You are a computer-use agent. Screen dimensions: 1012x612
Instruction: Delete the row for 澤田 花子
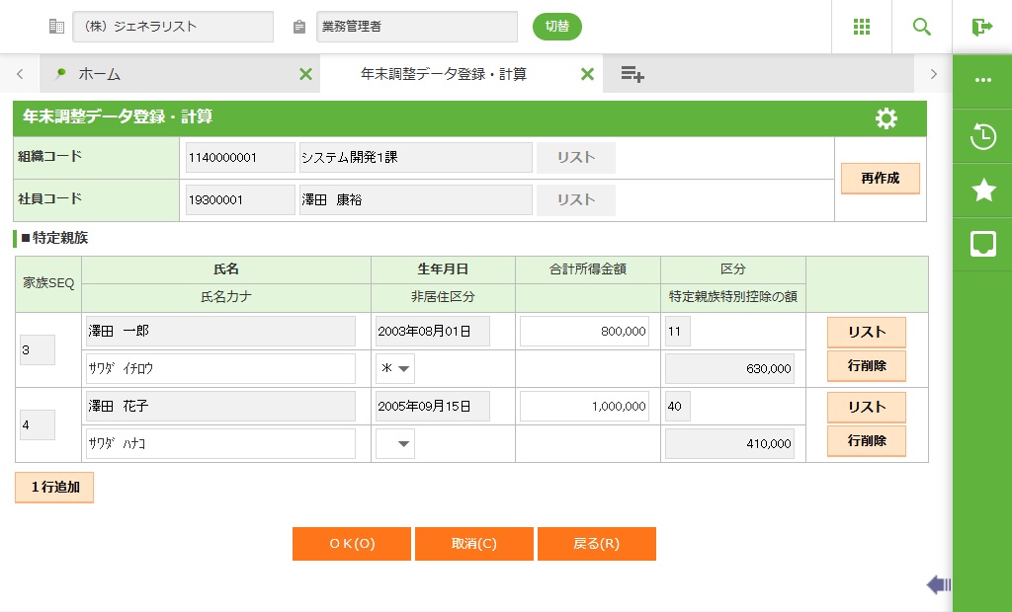tap(866, 441)
